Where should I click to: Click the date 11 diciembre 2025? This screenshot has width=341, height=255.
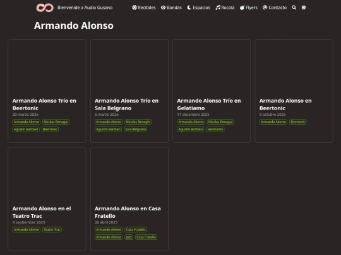[193, 115]
